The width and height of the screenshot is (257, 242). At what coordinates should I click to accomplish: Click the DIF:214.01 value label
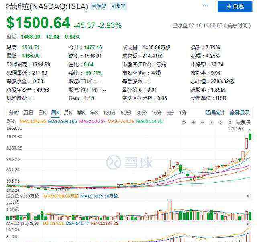click(53, 224)
